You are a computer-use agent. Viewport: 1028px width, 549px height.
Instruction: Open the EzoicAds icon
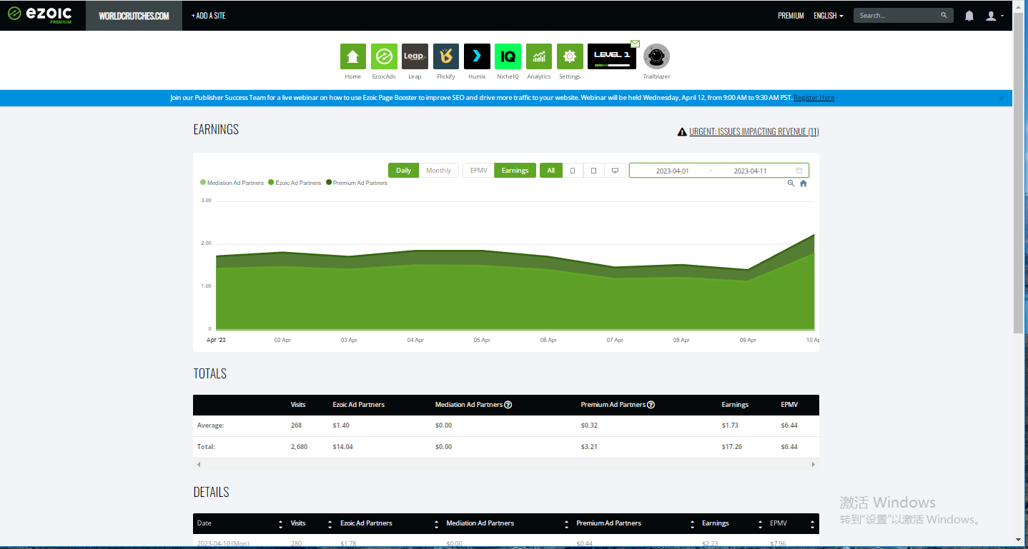click(x=384, y=56)
